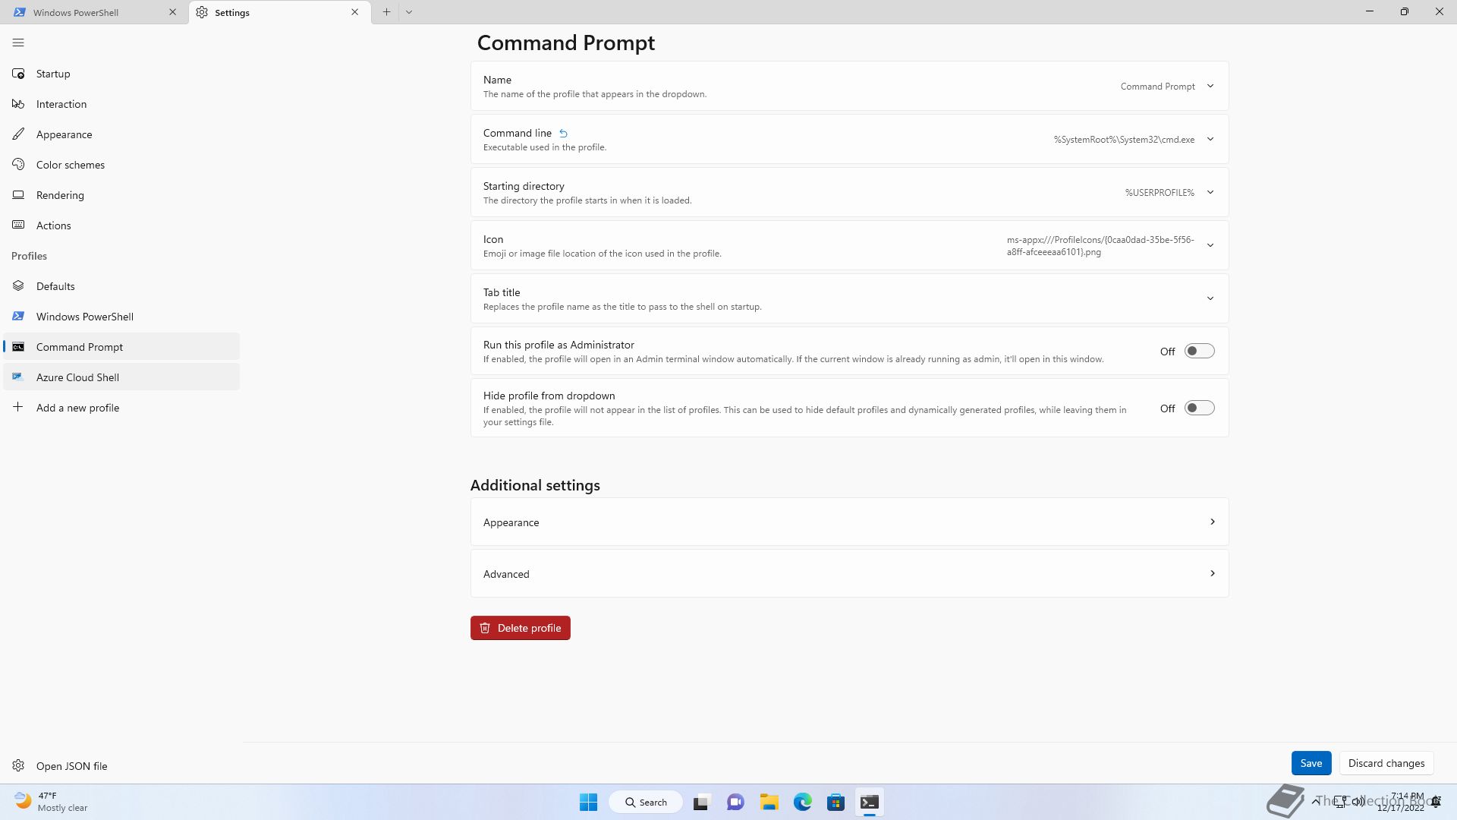
Task: Click the Interaction sidebar icon
Action: pyautogui.click(x=18, y=104)
